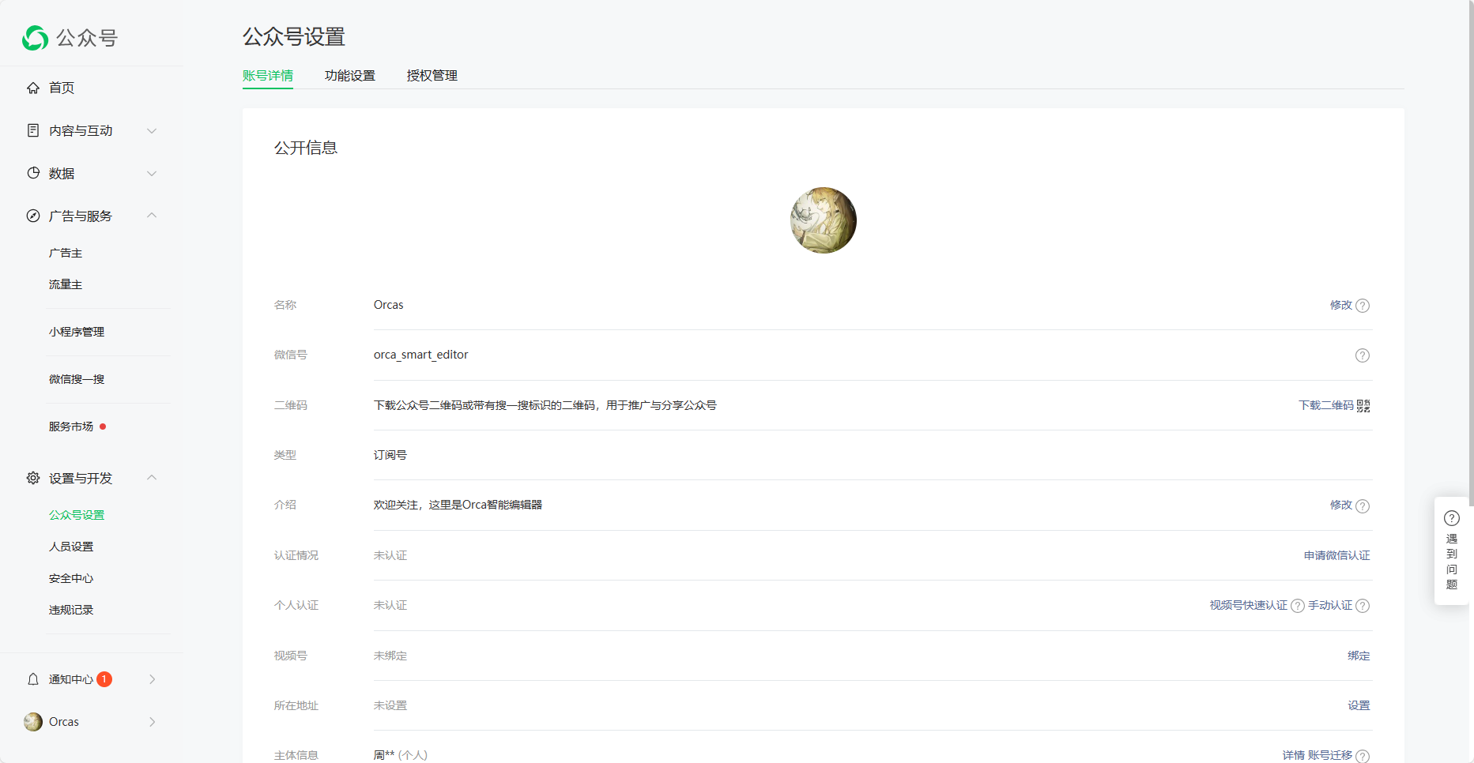
Task: Click 申请微信认证 link
Action: [1336, 556]
